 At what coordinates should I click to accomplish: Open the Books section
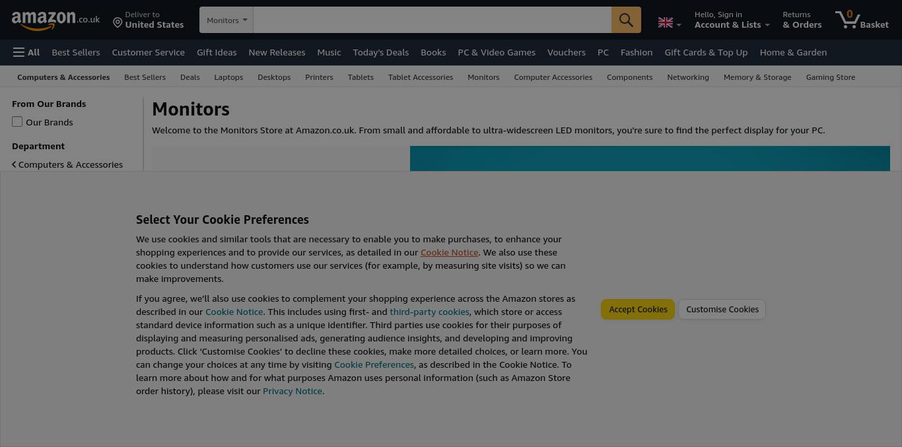click(x=433, y=52)
